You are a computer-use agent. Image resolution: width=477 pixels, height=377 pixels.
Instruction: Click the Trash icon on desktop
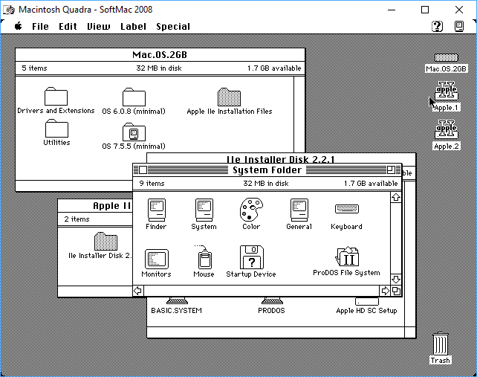pyautogui.click(x=440, y=344)
